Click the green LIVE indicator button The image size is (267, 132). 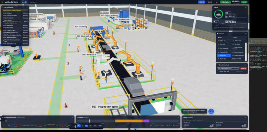point(244,2)
